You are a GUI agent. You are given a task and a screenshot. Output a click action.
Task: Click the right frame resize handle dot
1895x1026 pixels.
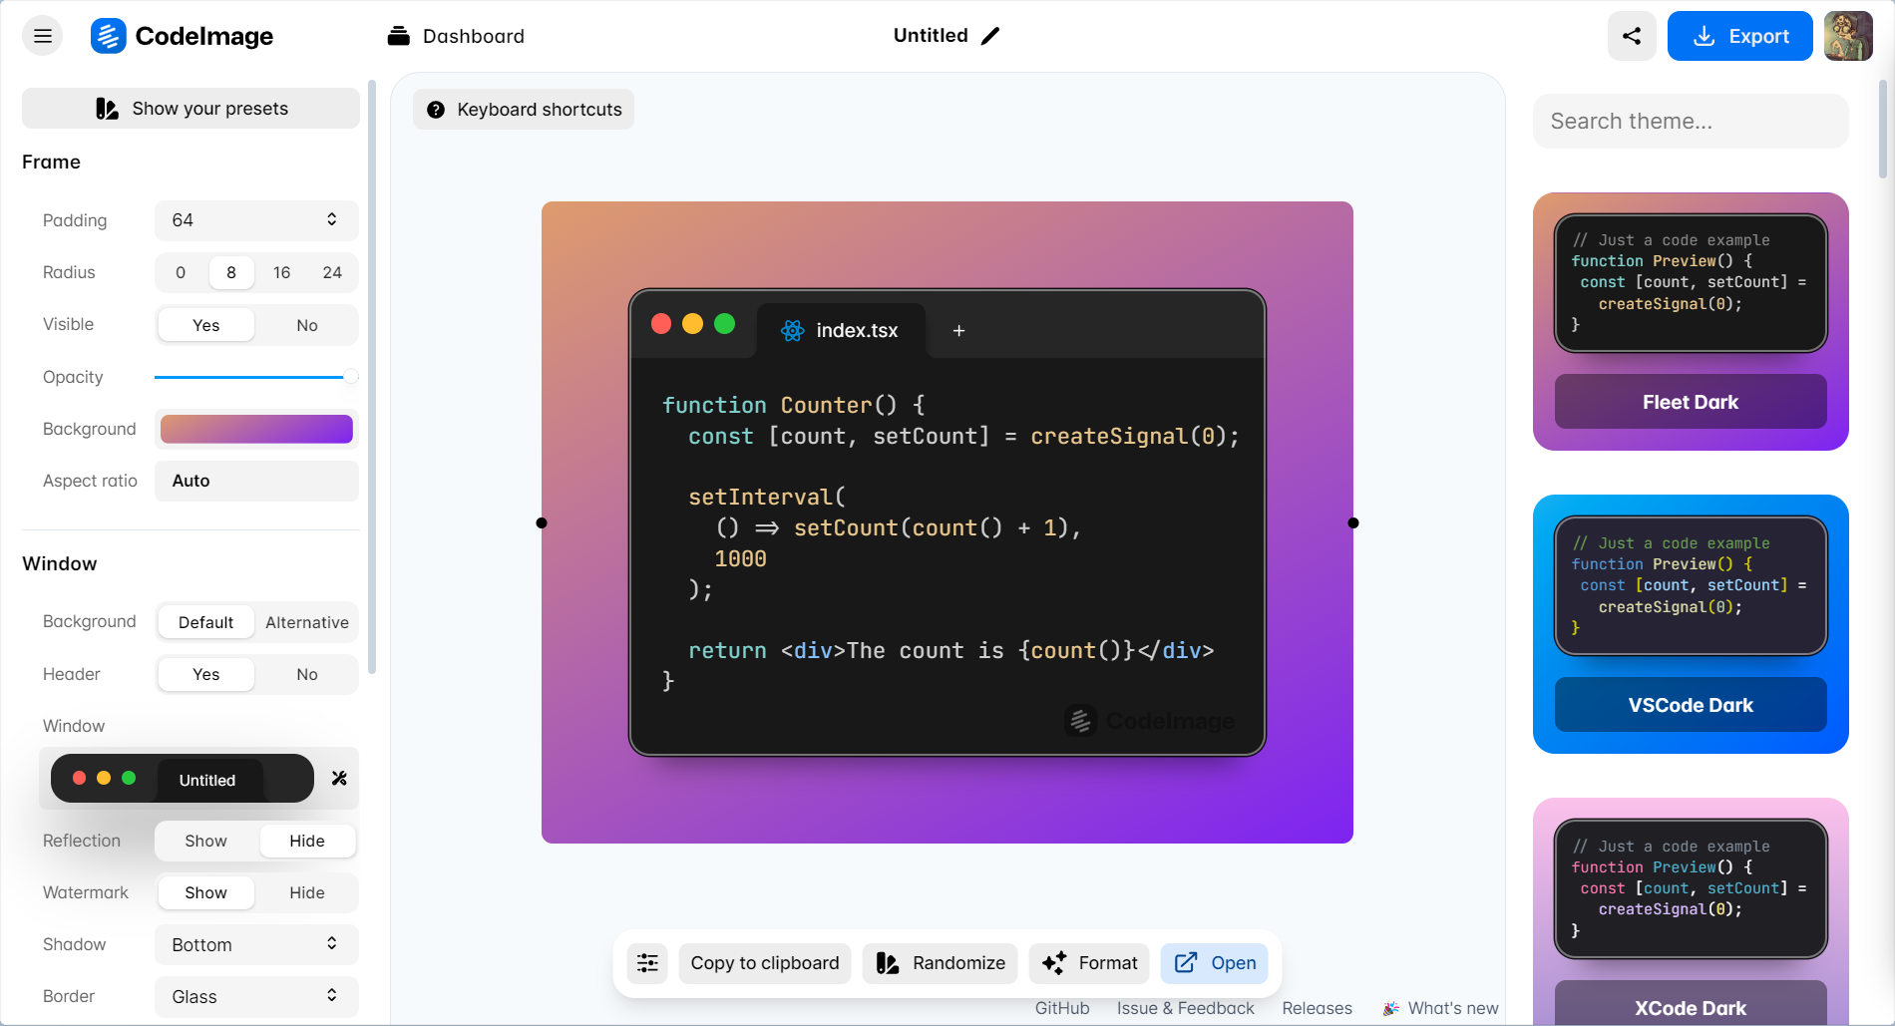(1353, 522)
